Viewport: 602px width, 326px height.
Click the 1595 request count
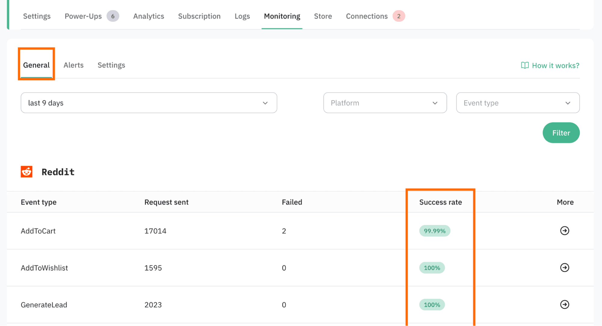pyautogui.click(x=153, y=268)
